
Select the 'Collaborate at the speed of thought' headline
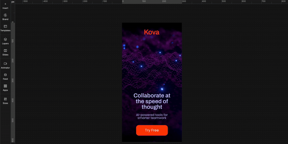click(x=152, y=101)
